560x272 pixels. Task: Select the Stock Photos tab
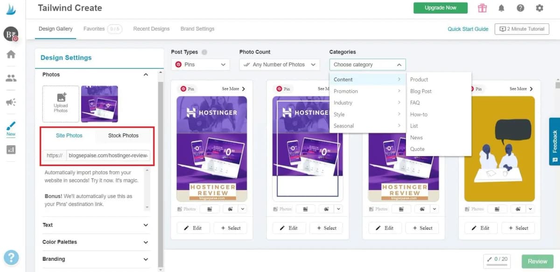[123, 136]
